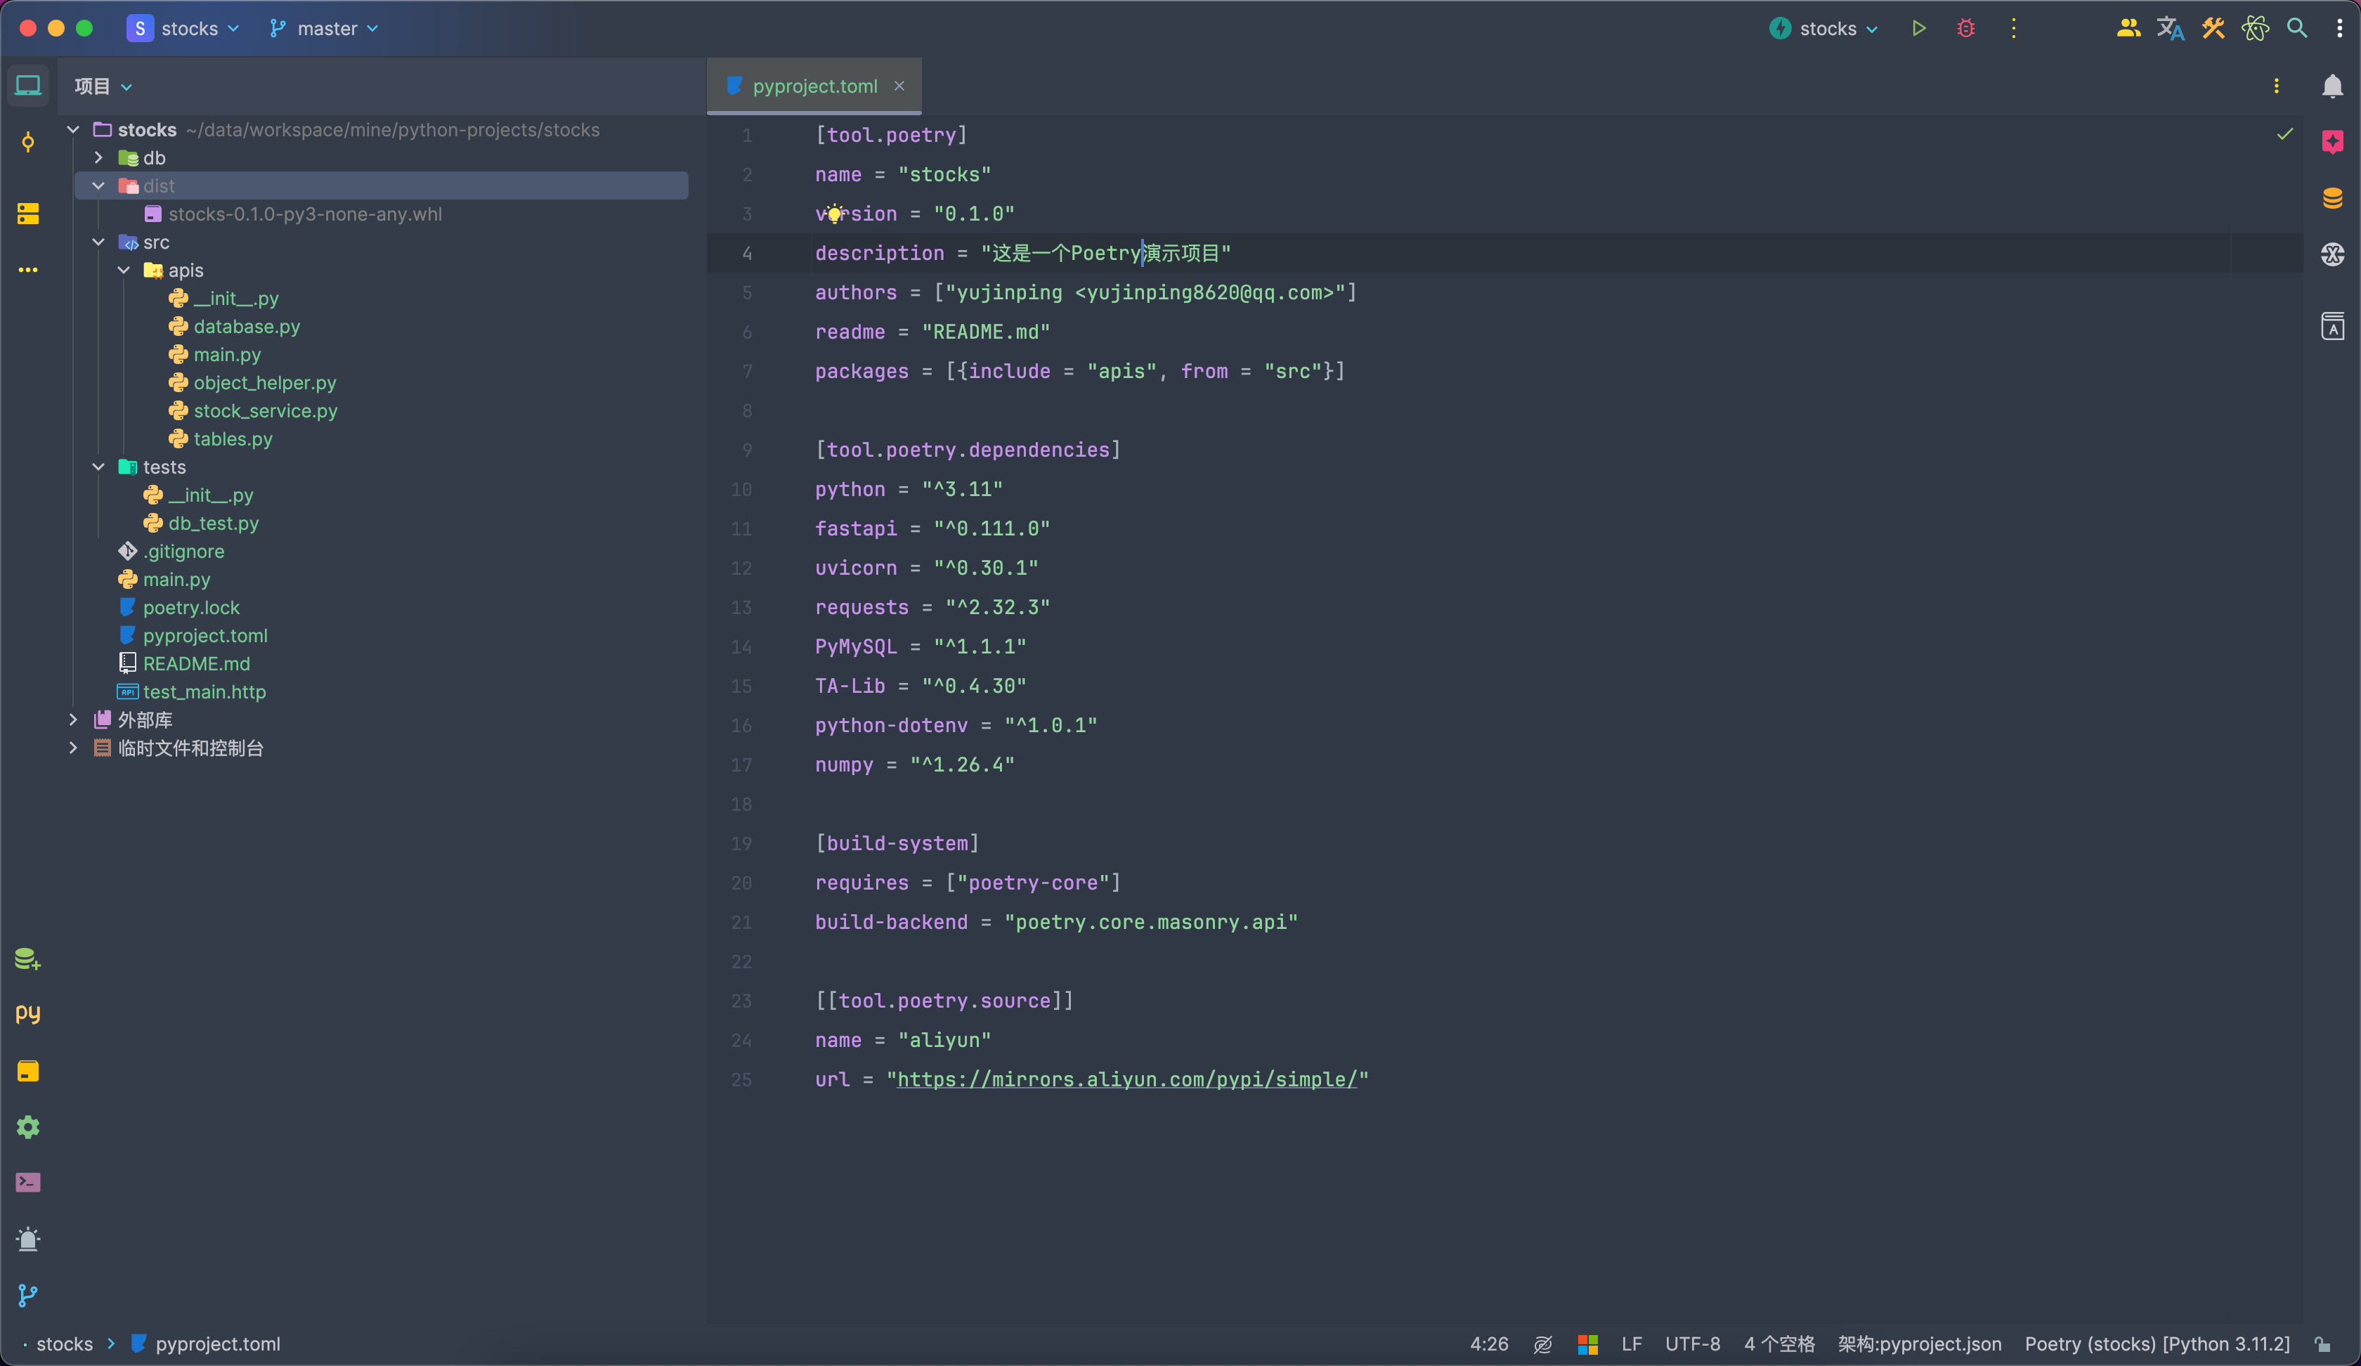This screenshot has width=2361, height=1366.
Task: Collapse the dist folder
Action: (98, 186)
